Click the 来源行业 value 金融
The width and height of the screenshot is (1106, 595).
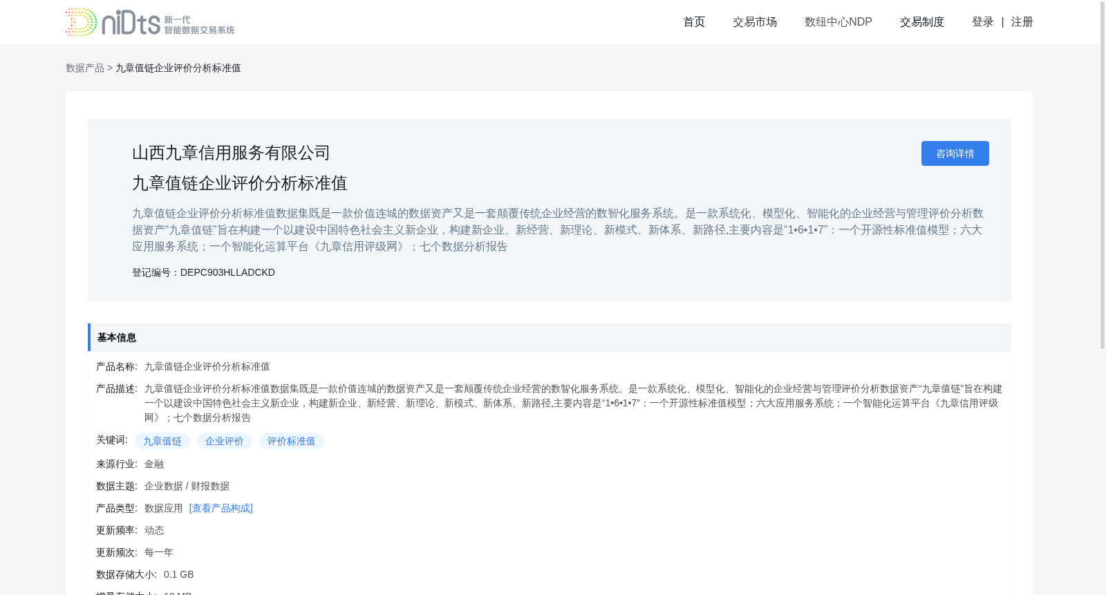point(154,464)
